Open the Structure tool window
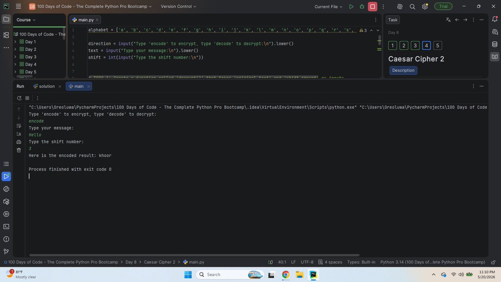The height and width of the screenshot is (282, 501). tap(6, 35)
